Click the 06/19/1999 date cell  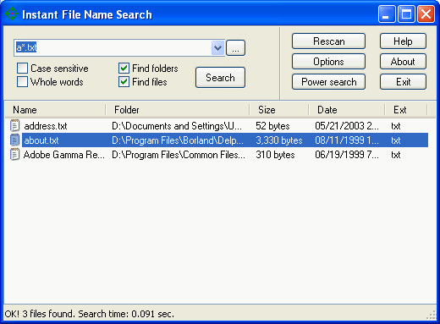point(347,155)
